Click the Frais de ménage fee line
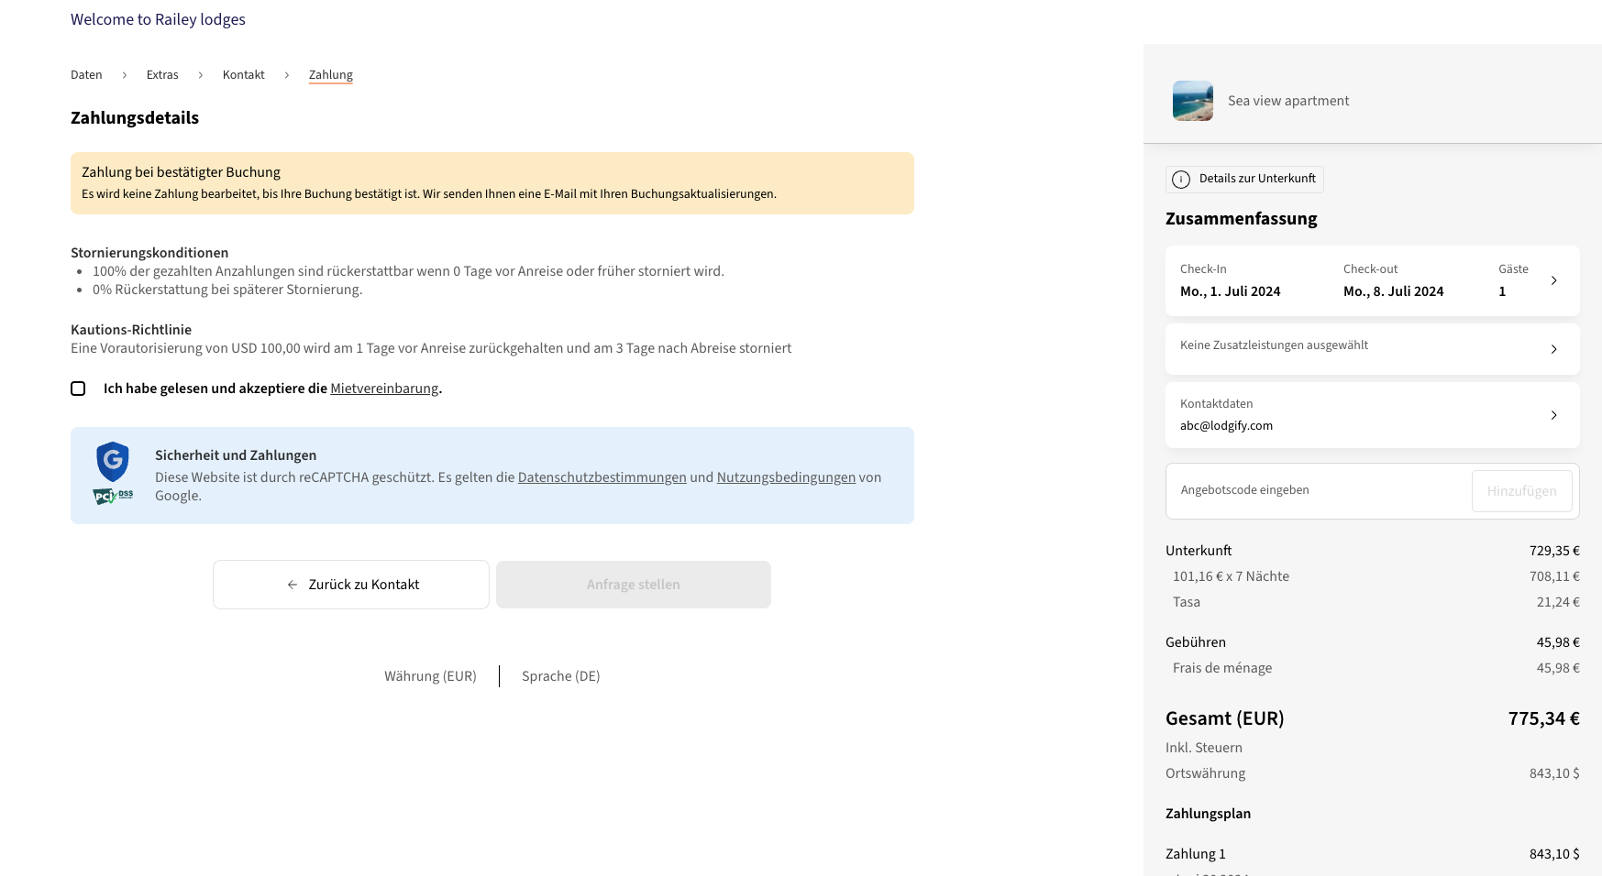This screenshot has height=876, width=1602. coord(1222,668)
